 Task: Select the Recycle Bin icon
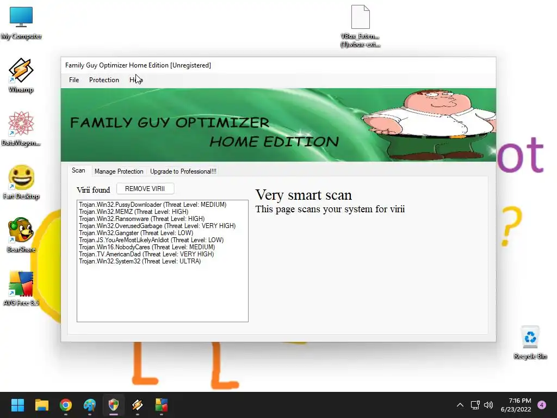[530, 343]
